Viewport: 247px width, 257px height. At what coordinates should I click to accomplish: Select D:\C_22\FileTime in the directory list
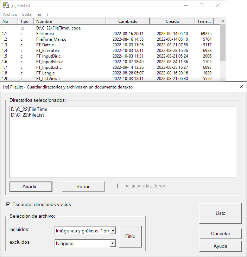(x=29, y=110)
